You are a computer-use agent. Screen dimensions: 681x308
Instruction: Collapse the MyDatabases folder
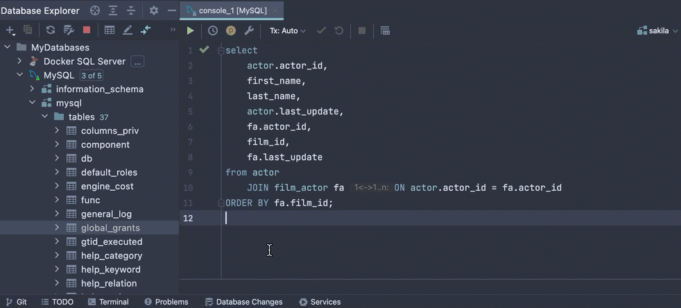coord(8,47)
